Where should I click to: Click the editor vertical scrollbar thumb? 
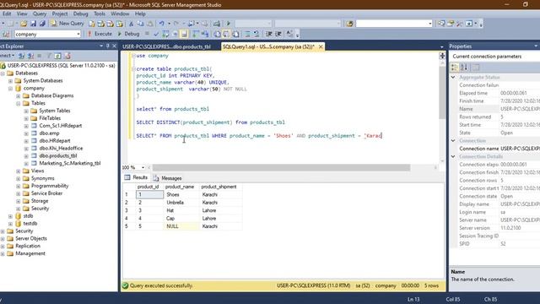pyautogui.click(x=442, y=93)
